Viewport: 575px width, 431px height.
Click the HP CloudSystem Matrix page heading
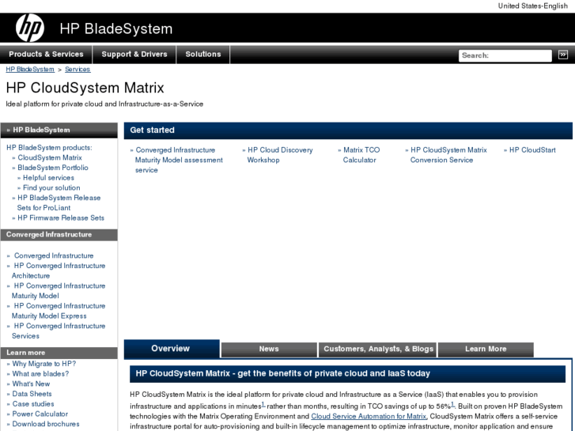click(85, 88)
